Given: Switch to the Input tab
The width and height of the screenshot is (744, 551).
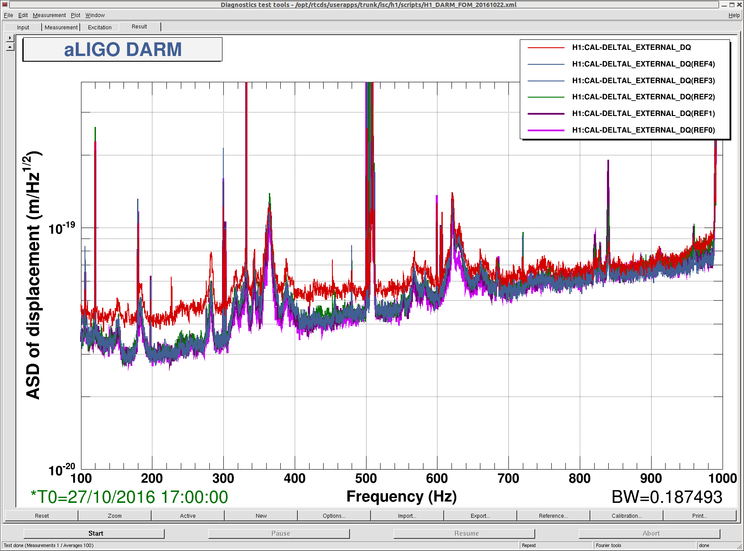Looking at the screenshot, I should tap(23, 27).
